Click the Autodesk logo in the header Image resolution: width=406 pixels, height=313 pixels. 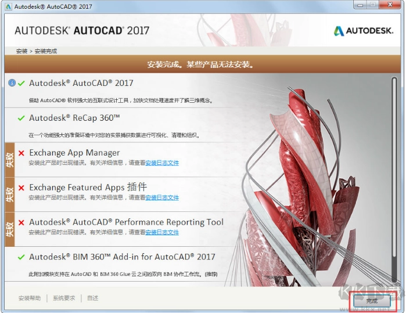click(x=364, y=31)
